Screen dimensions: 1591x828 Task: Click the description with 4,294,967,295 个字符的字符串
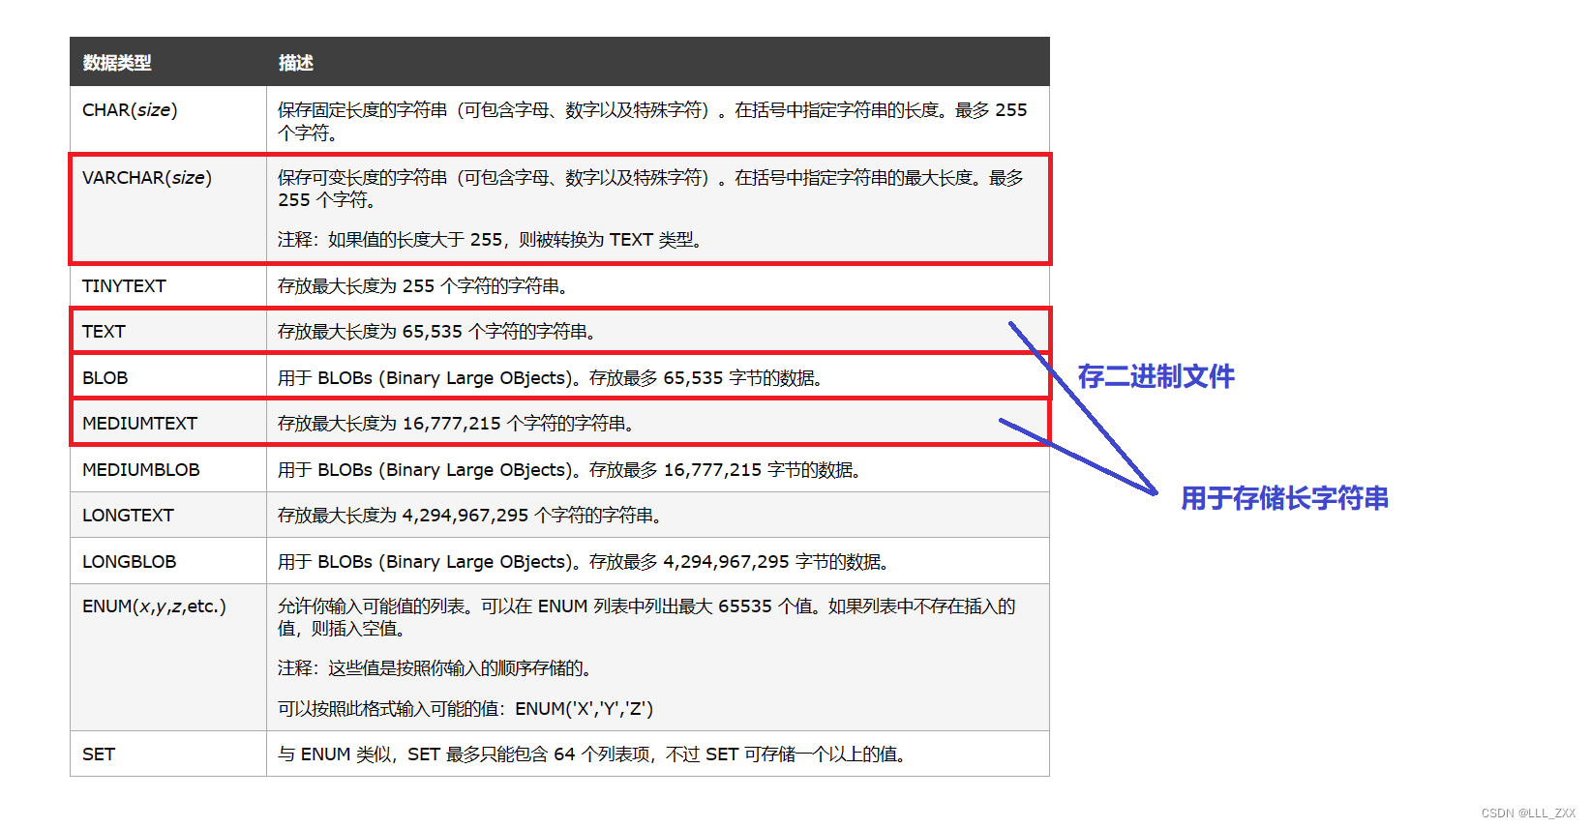click(x=469, y=516)
